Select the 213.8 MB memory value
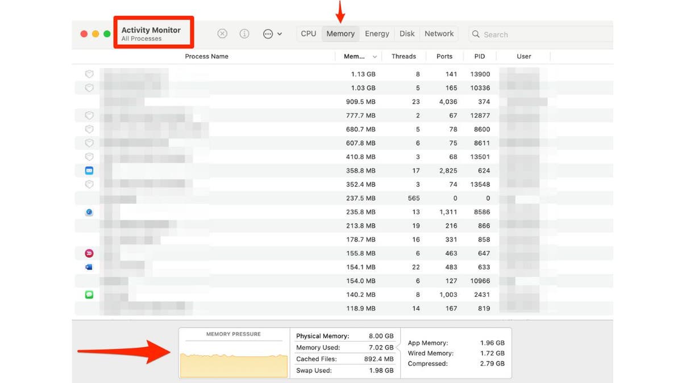The image size is (682, 383). point(360,226)
